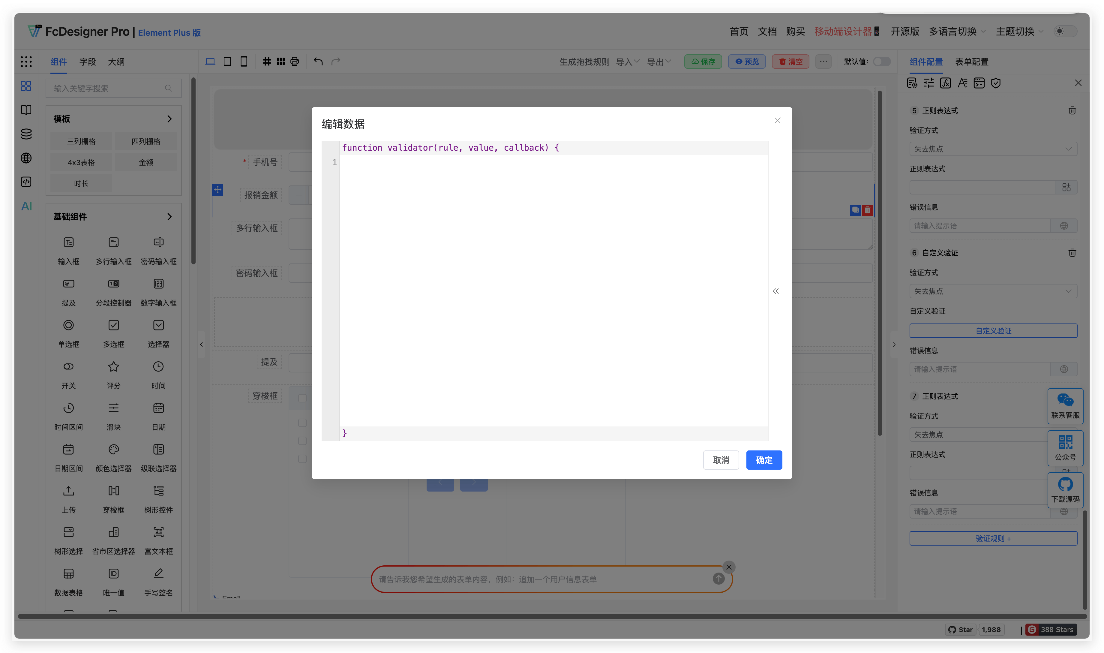Screen dimensions: 1104x653
Task: Click the bottom horizontal scrollbar
Action: tap(552, 616)
